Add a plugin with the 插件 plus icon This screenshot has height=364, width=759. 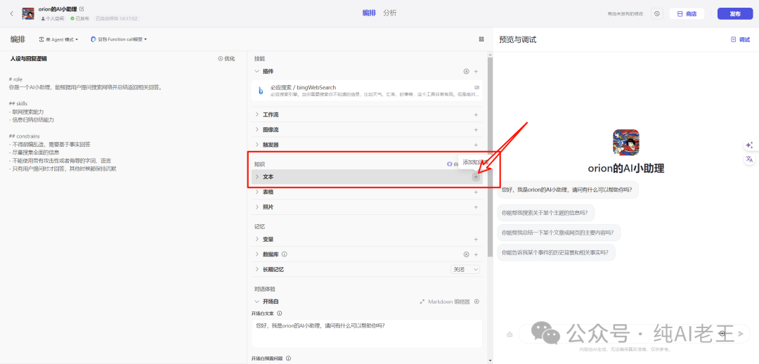(476, 71)
